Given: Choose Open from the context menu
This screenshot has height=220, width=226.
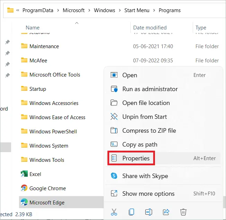Looking at the screenshot, I should (x=163, y=75).
